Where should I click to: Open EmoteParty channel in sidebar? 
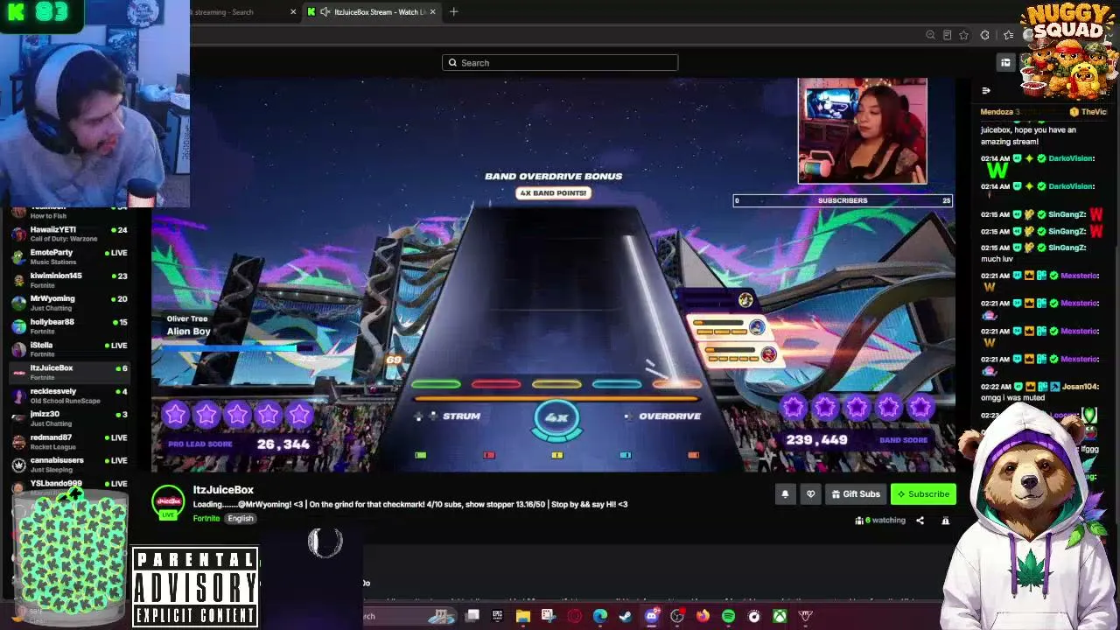(x=70, y=257)
